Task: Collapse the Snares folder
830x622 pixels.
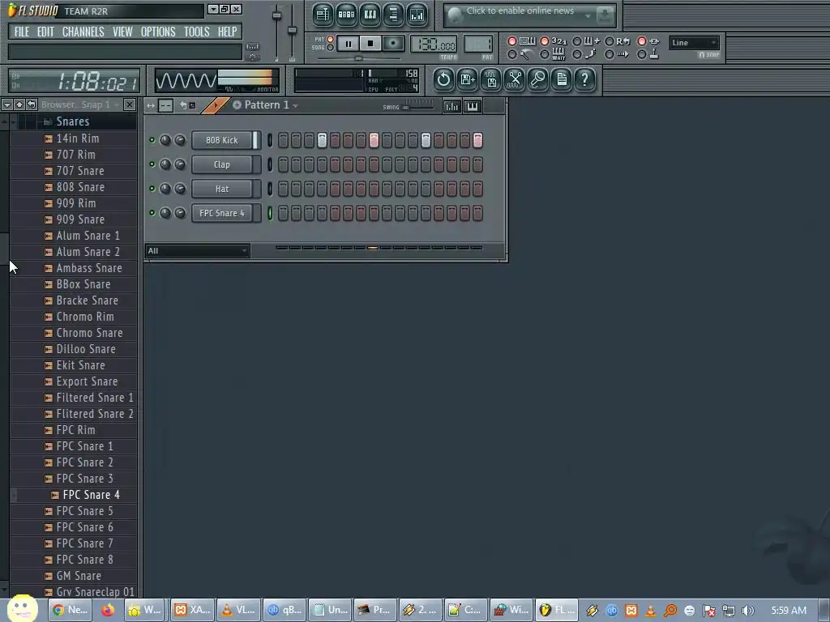Action: [x=73, y=121]
